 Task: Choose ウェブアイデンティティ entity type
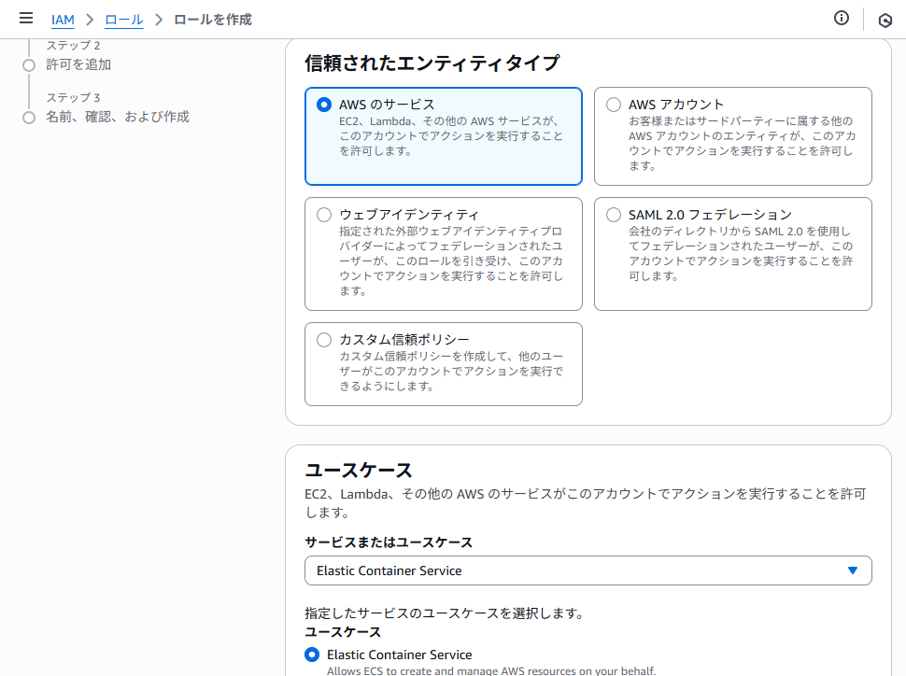point(324,215)
